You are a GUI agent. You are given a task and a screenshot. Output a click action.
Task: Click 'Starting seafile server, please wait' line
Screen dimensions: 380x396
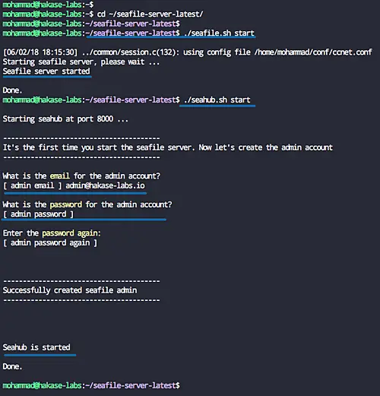point(81,62)
